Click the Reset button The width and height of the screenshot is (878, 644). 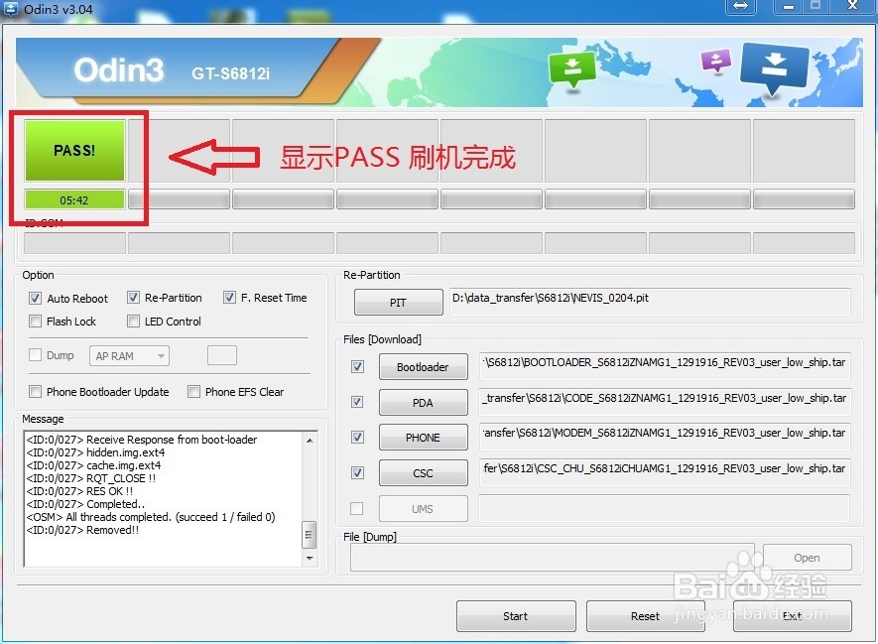click(x=645, y=616)
